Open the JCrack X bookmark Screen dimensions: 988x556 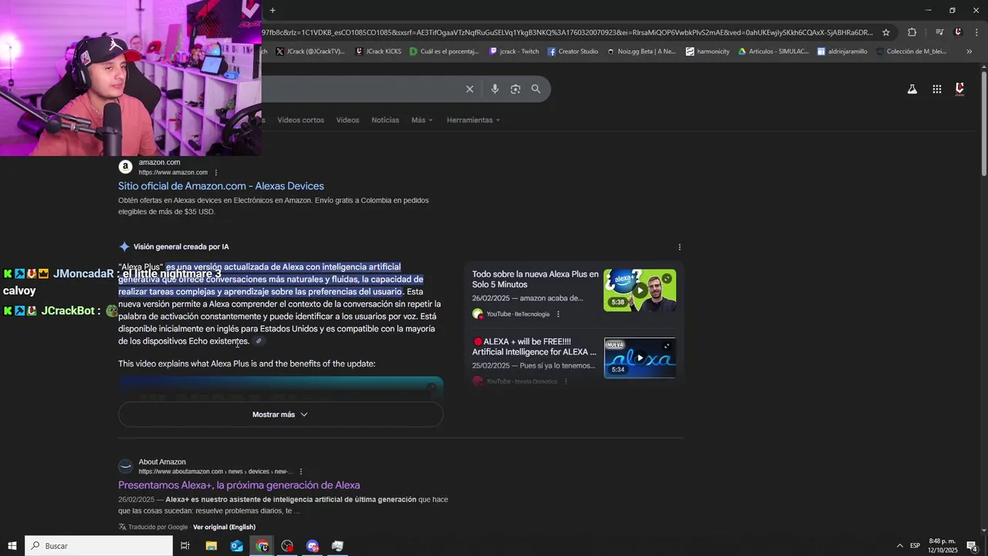pyautogui.click(x=310, y=52)
